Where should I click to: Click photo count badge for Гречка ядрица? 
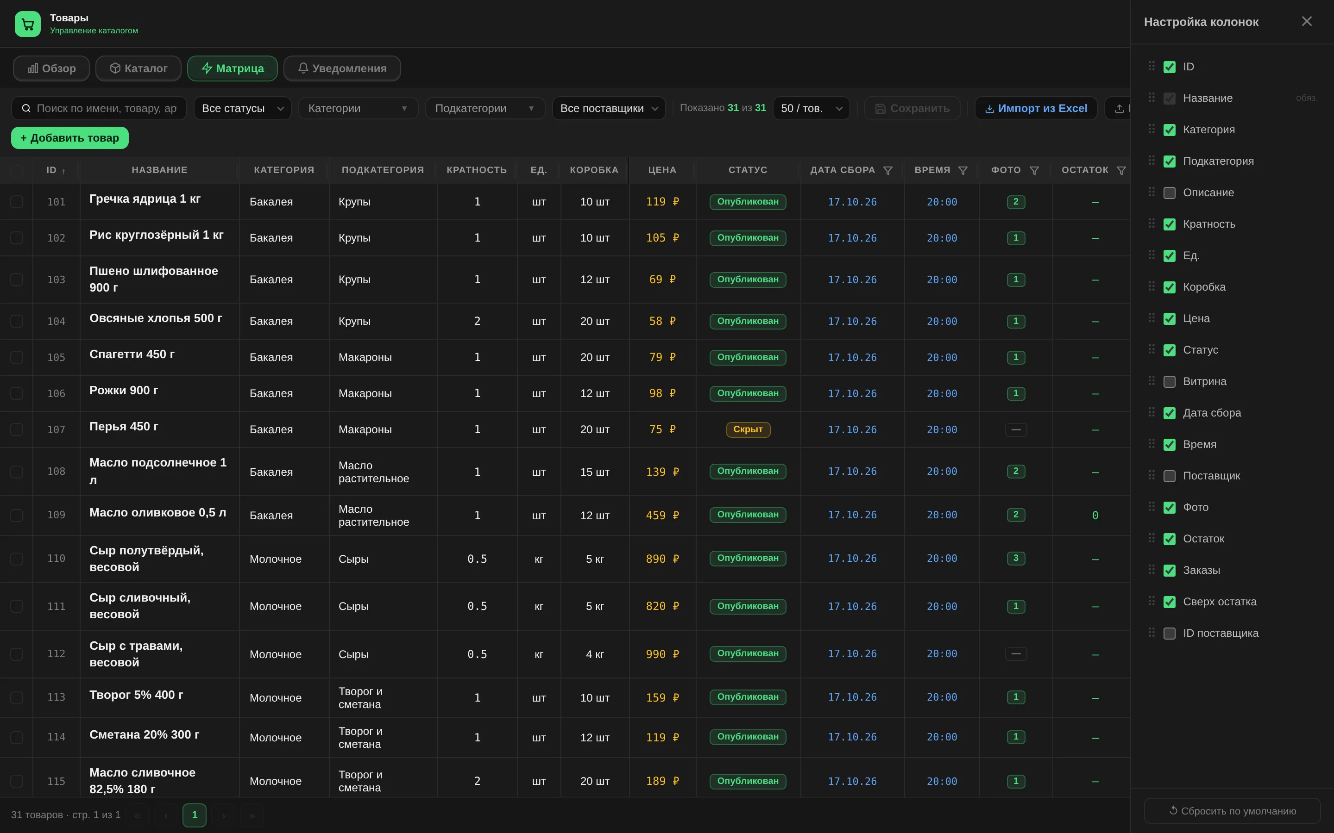1015,202
